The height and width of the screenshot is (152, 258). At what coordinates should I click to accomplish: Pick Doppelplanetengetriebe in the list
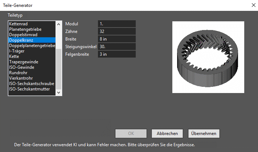32,46
